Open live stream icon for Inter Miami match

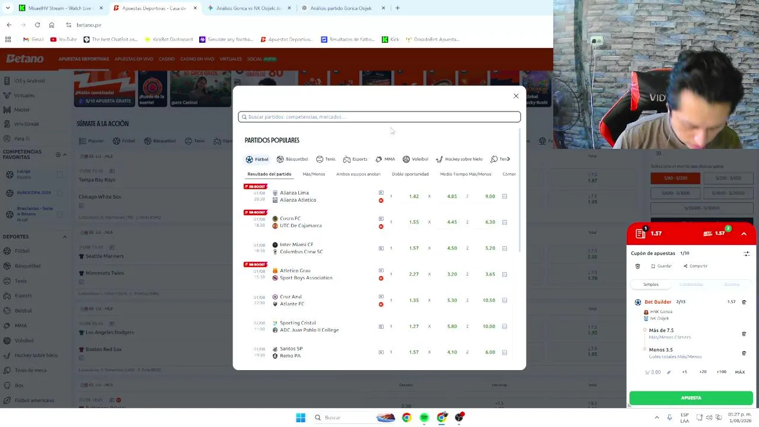(381, 248)
